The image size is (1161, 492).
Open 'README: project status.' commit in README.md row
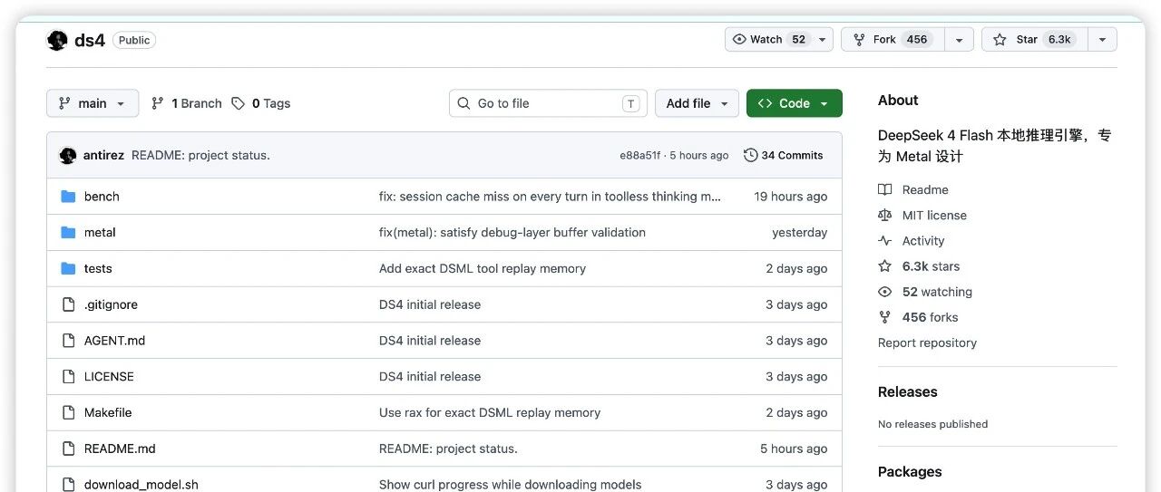(x=448, y=449)
